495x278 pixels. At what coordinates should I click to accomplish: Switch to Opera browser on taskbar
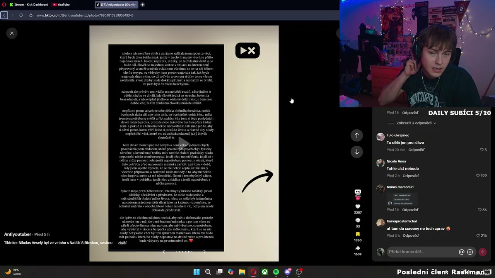tap(253, 272)
